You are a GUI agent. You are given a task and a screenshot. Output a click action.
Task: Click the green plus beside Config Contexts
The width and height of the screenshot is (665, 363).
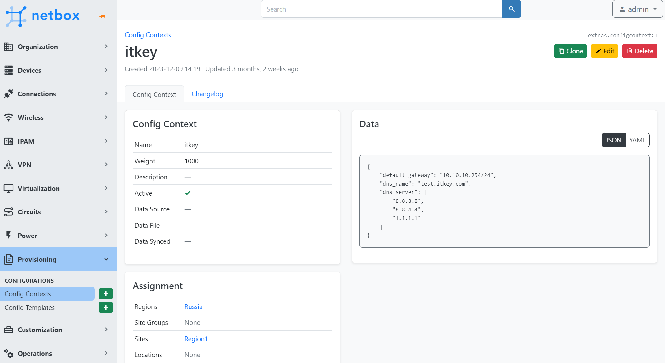click(x=106, y=294)
